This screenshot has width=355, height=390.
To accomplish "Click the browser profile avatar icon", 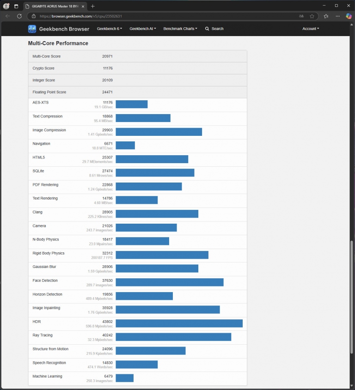I will [x=6, y=6].
